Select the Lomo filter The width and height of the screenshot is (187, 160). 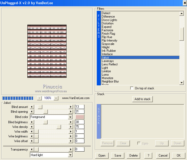[140, 75]
